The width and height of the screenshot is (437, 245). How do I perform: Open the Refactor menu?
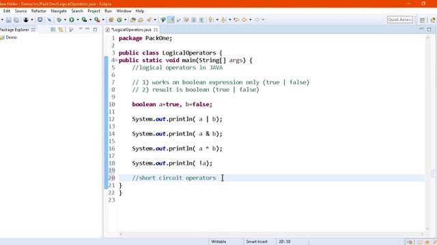[39, 11]
